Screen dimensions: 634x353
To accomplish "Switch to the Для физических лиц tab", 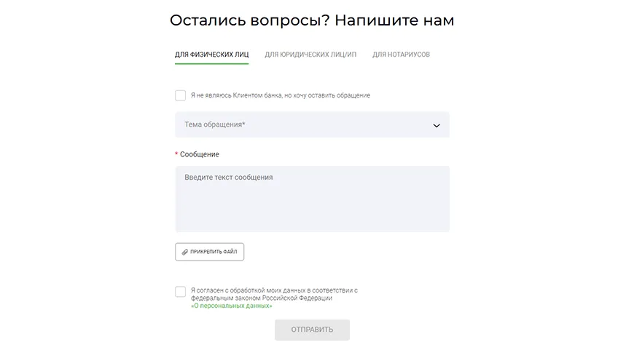I will [x=211, y=55].
